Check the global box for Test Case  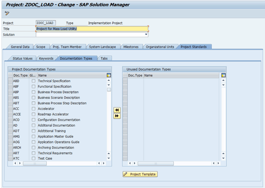click(x=34, y=159)
